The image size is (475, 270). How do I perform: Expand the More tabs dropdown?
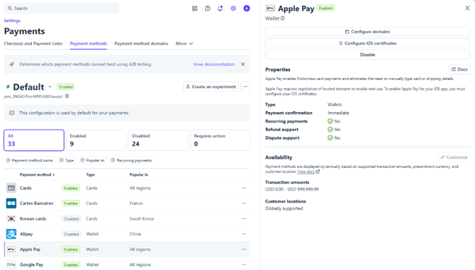(x=184, y=44)
